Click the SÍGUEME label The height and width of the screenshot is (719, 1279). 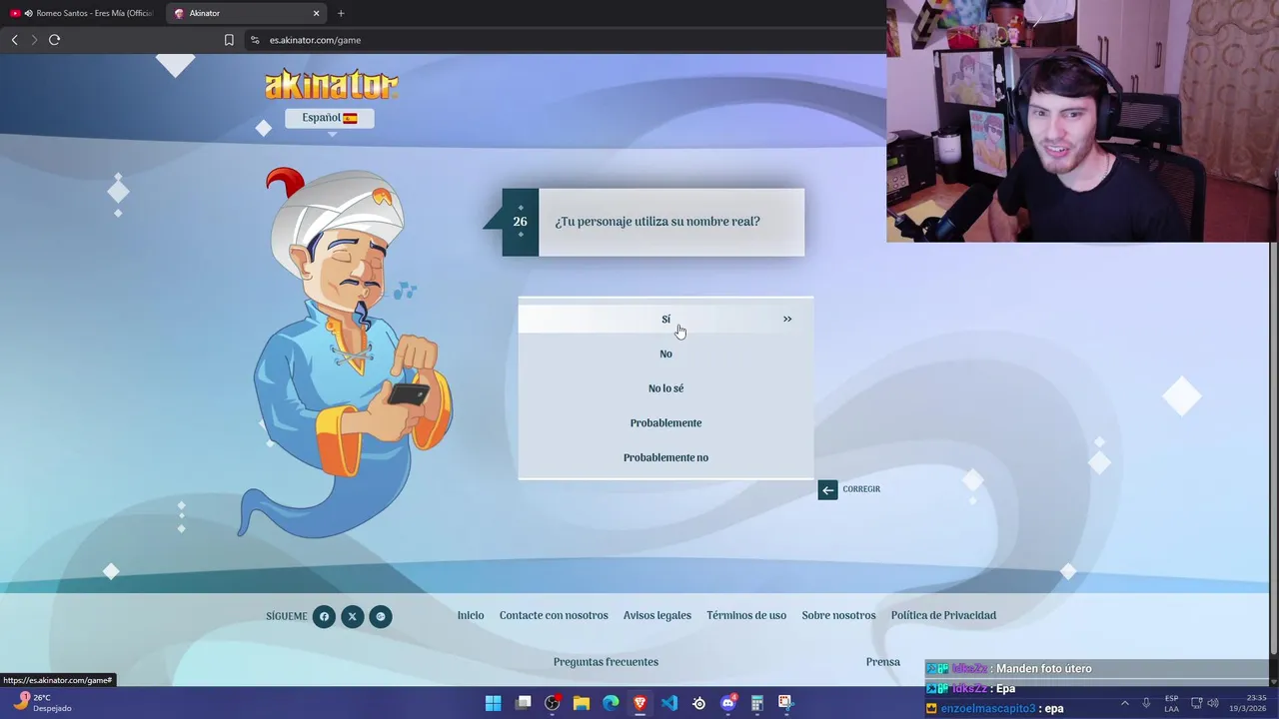287,616
